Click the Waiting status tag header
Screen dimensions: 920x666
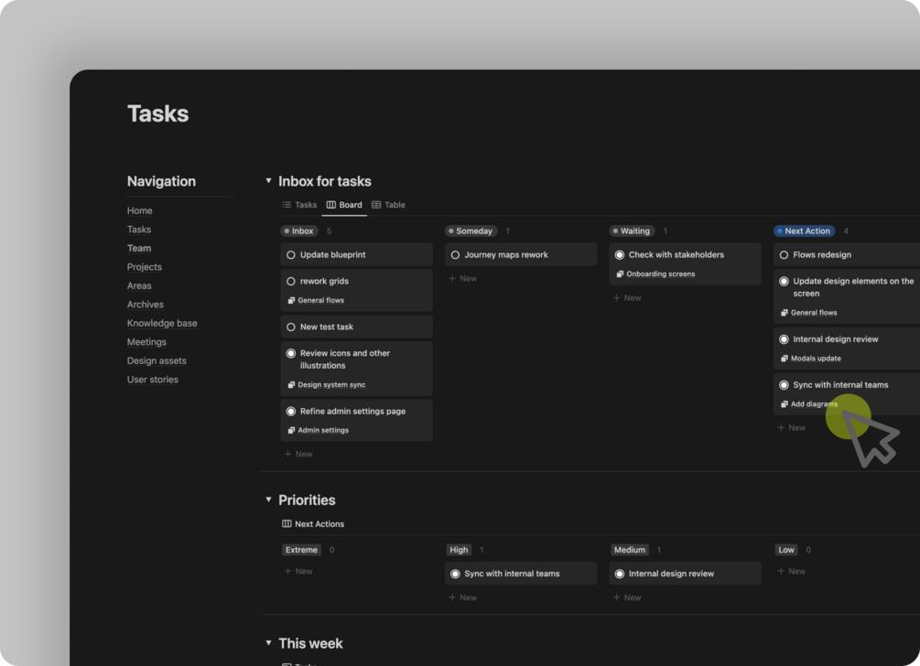(632, 231)
